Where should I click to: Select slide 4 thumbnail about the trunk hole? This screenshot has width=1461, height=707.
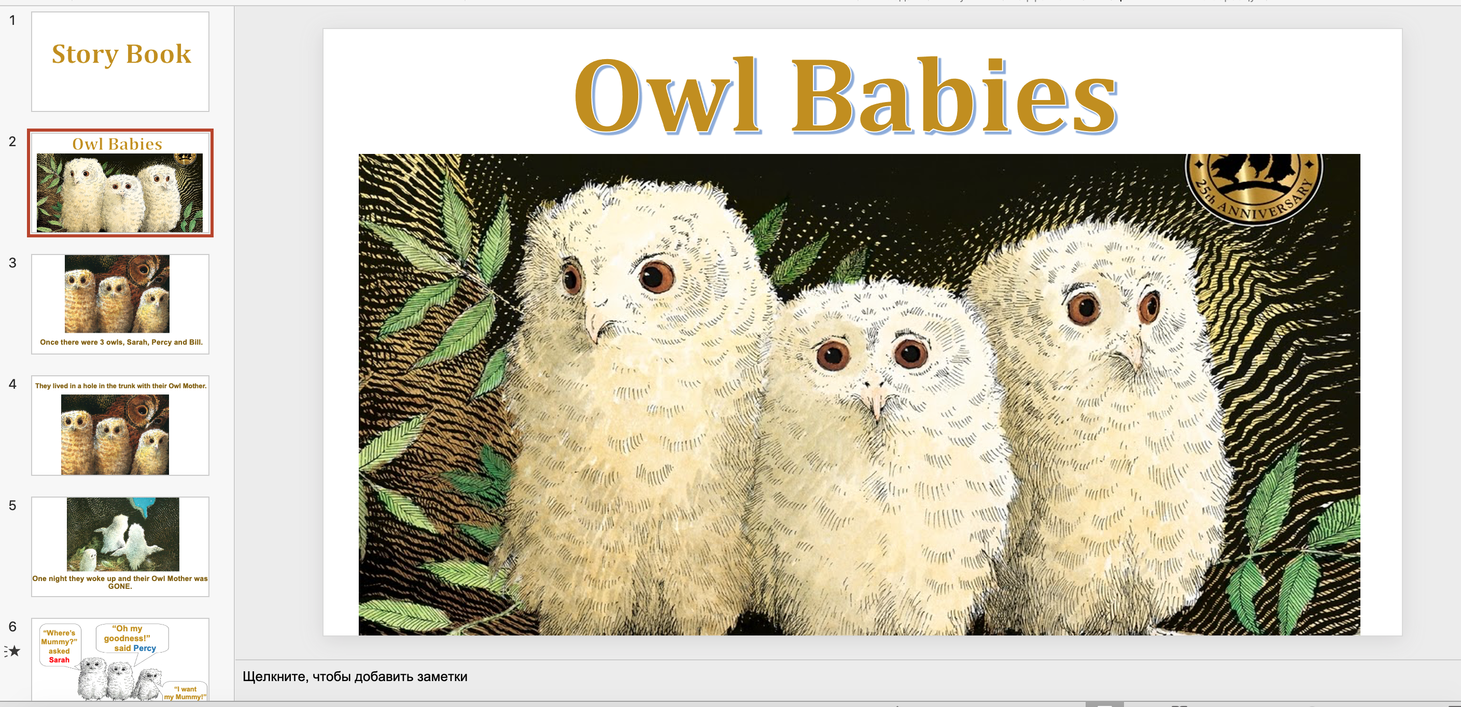(120, 426)
